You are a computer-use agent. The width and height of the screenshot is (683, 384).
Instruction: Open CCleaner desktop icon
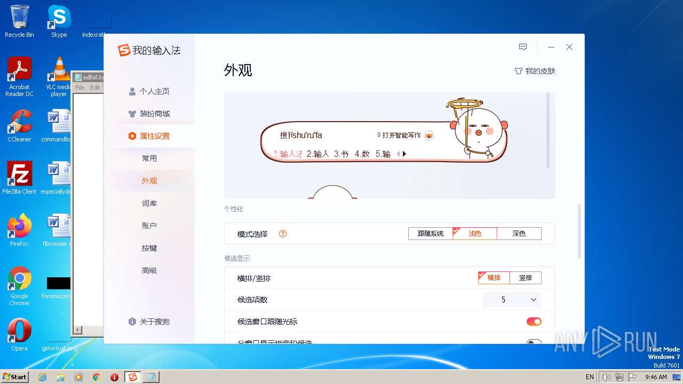click(x=19, y=126)
